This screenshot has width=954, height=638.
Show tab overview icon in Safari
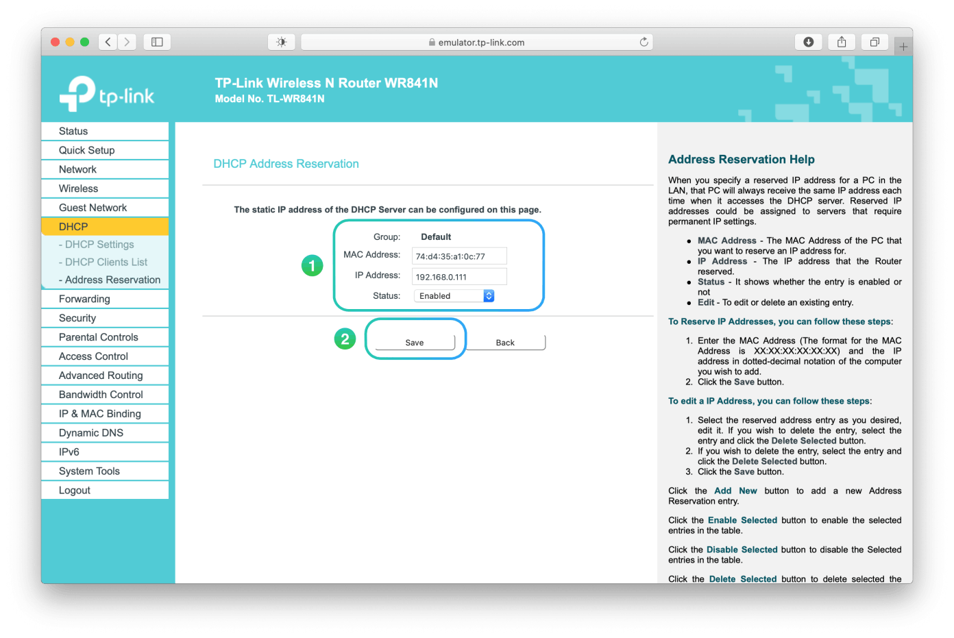coord(874,42)
